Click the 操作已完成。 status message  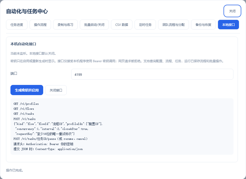(x=15, y=170)
